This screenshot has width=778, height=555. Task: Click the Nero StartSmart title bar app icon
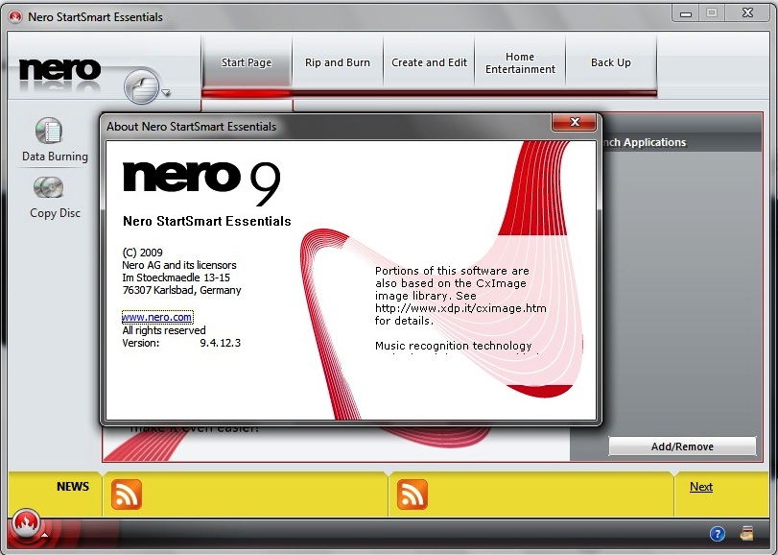point(15,17)
